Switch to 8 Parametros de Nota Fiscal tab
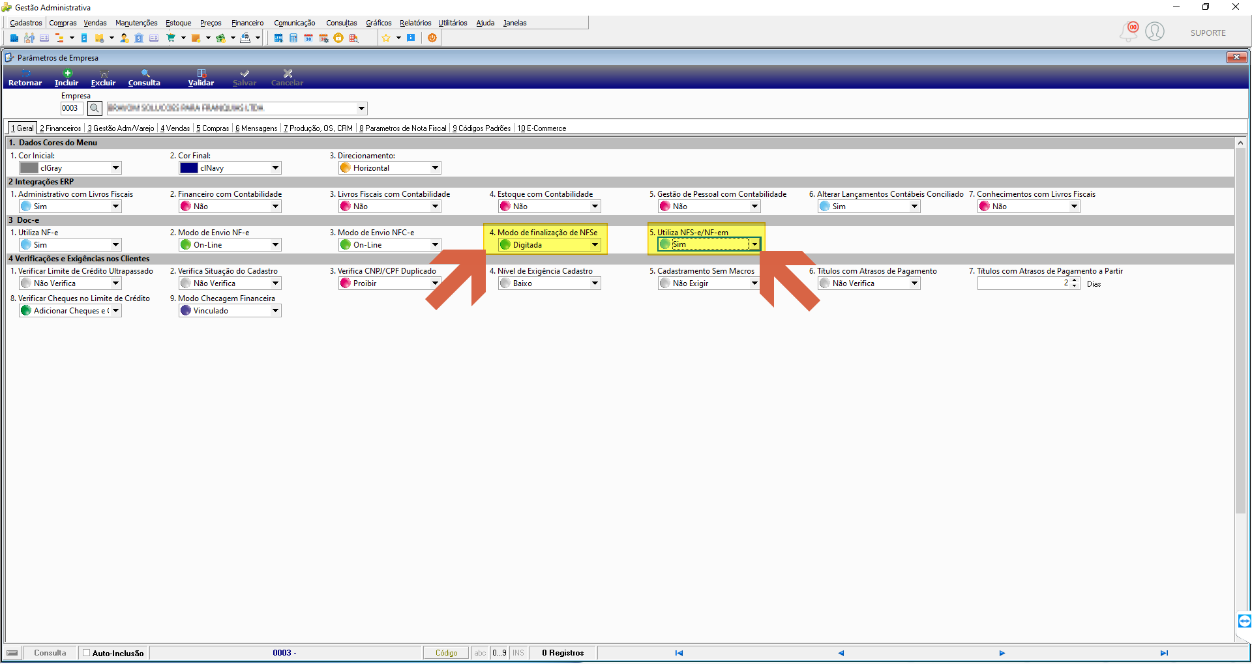The width and height of the screenshot is (1252, 664). point(403,128)
